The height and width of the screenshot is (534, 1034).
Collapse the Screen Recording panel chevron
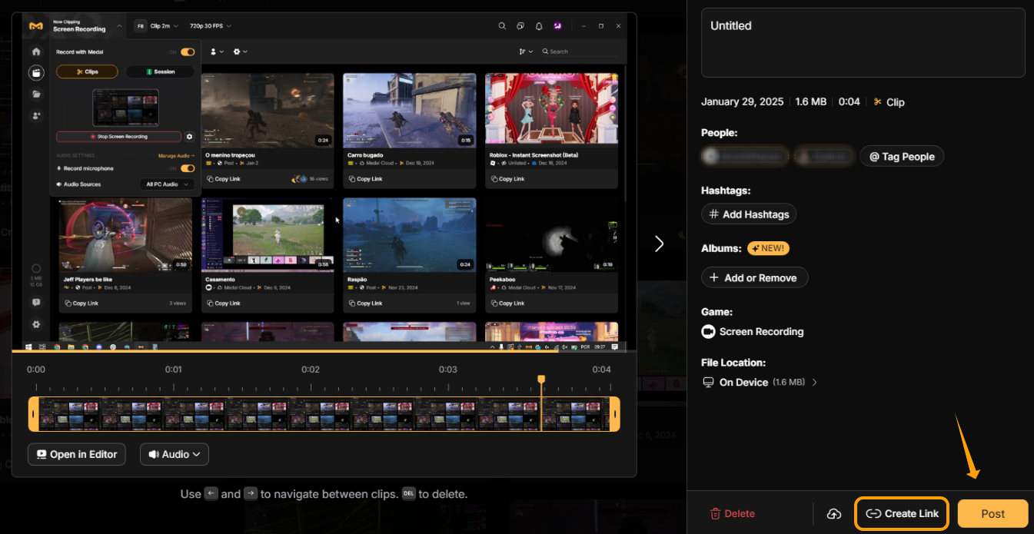point(120,26)
